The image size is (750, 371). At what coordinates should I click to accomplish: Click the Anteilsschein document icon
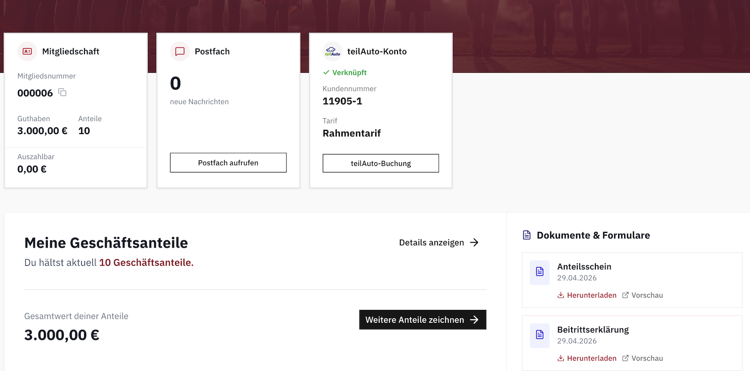tap(540, 272)
